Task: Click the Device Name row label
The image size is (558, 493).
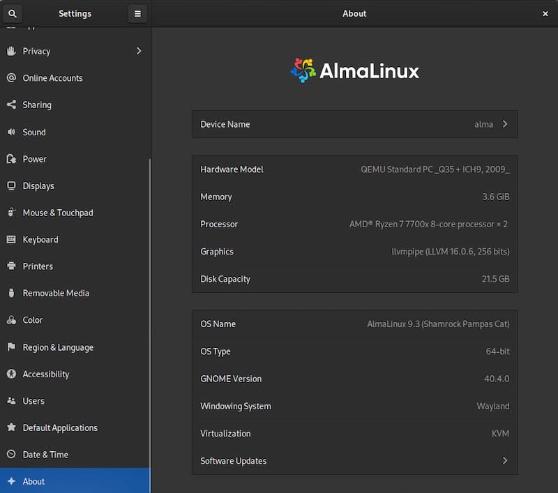Action: [225, 124]
